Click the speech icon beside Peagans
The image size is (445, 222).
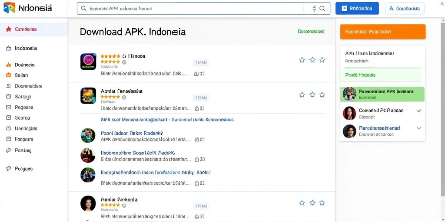click(9, 169)
